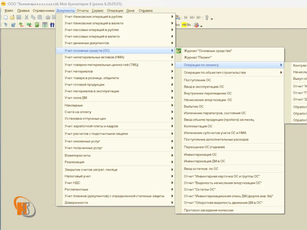Open Счета на оплату submenu
The image size is (307, 230).
coord(115,112)
